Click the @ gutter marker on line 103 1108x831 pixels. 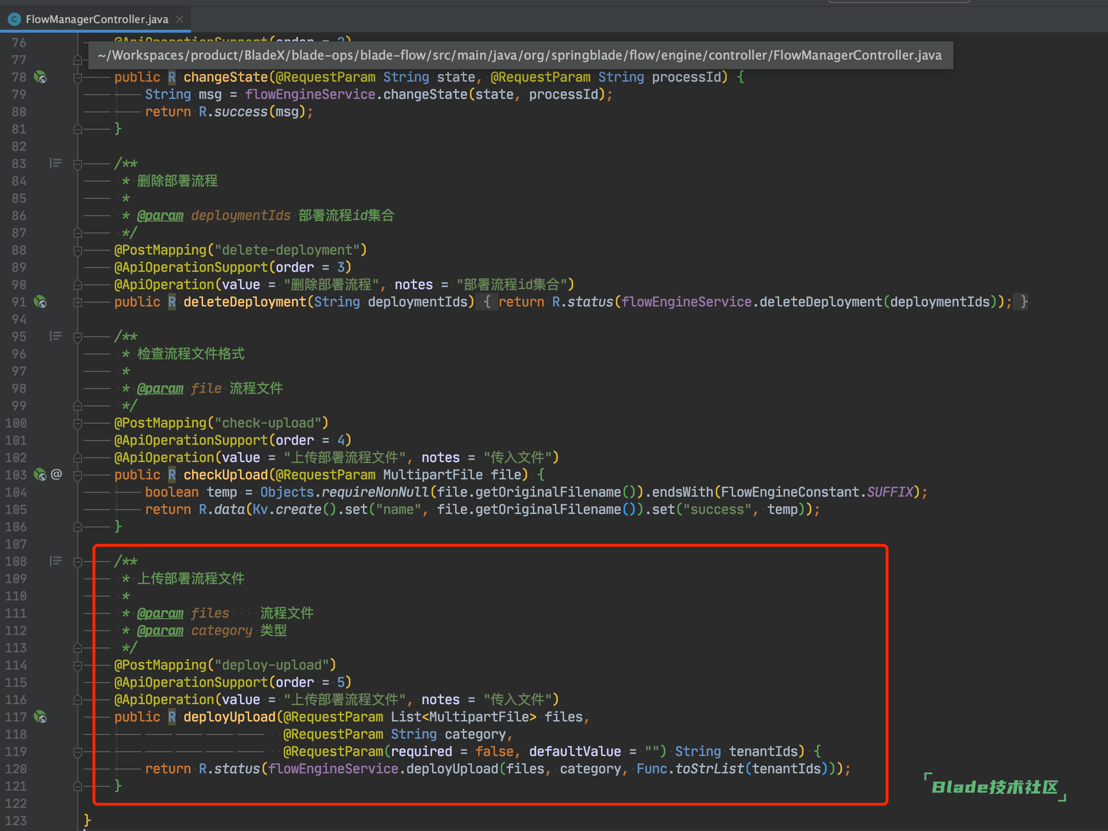(x=57, y=474)
